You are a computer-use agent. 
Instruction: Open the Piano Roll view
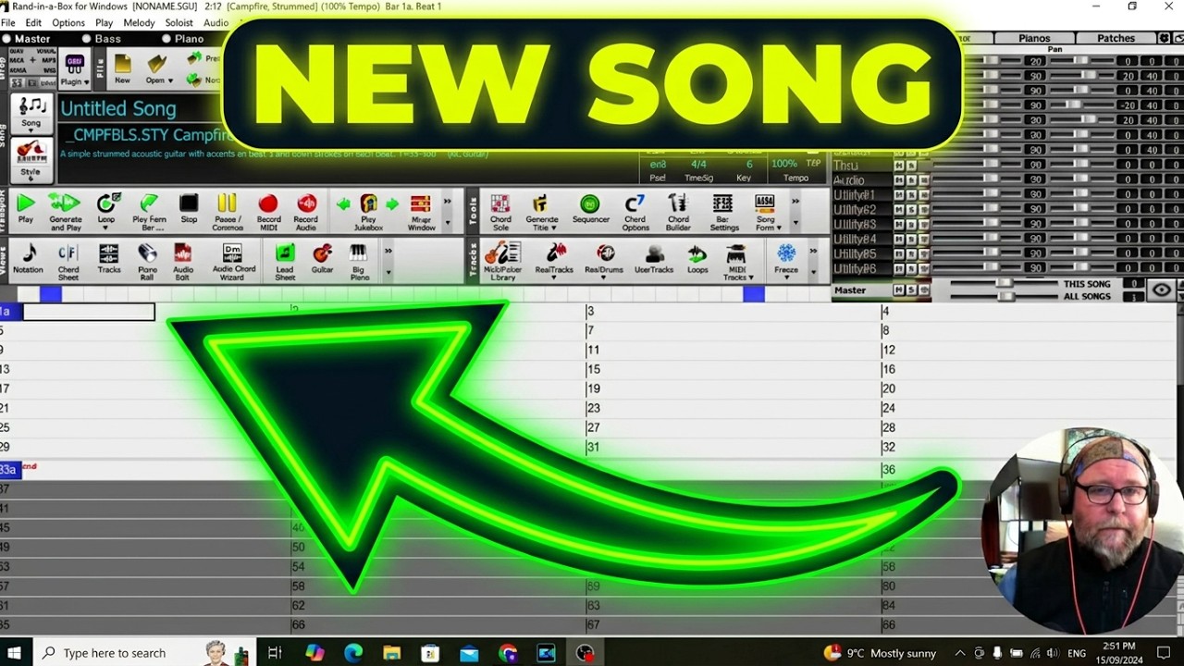pos(147,262)
